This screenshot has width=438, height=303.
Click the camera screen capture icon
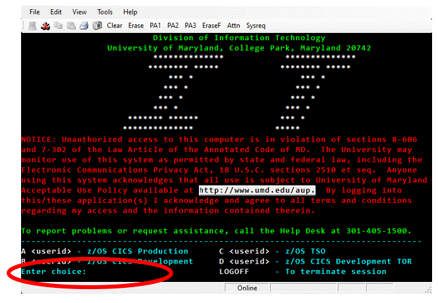coord(97,26)
